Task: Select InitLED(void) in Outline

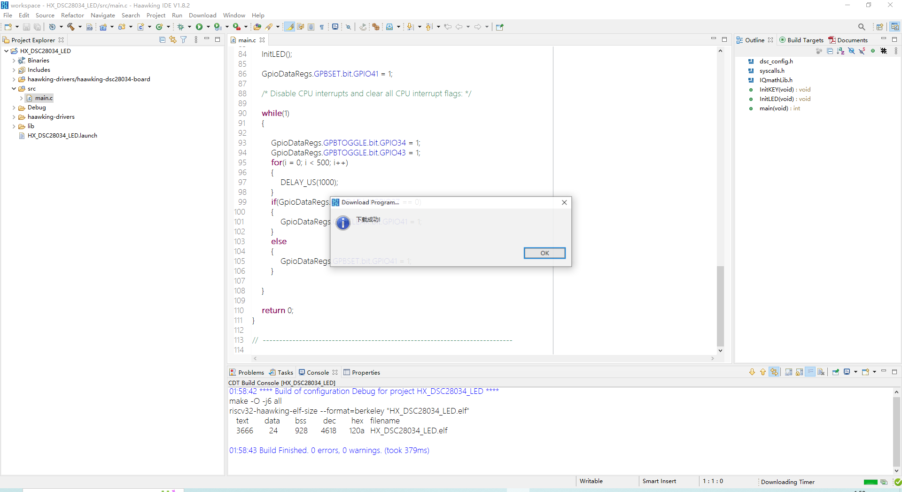Action: 785,99
